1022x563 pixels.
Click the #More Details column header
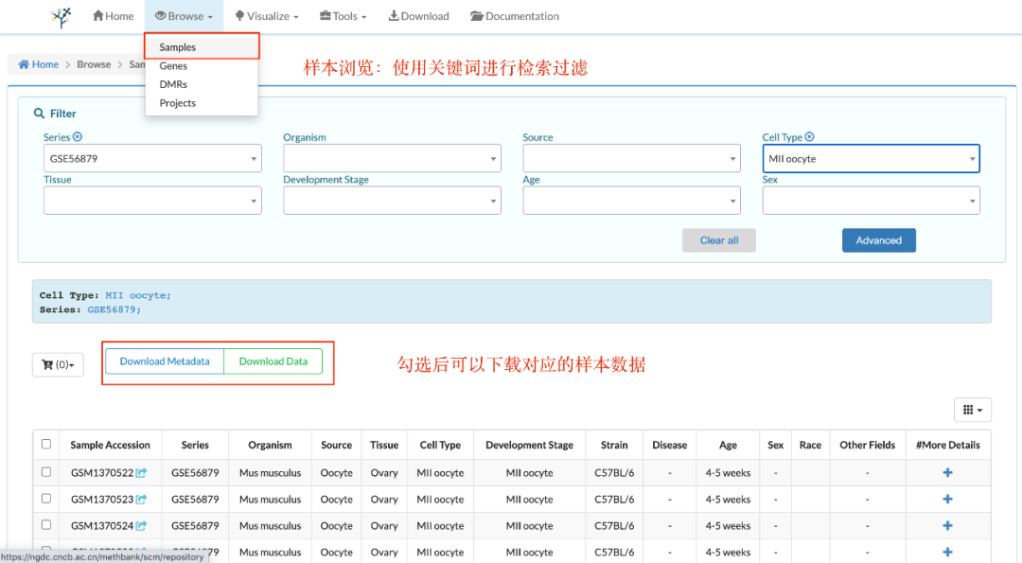[947, 445]
